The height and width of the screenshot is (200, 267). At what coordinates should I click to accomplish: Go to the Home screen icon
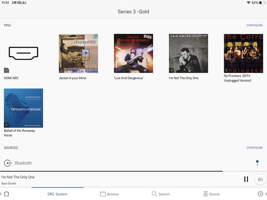6,194
